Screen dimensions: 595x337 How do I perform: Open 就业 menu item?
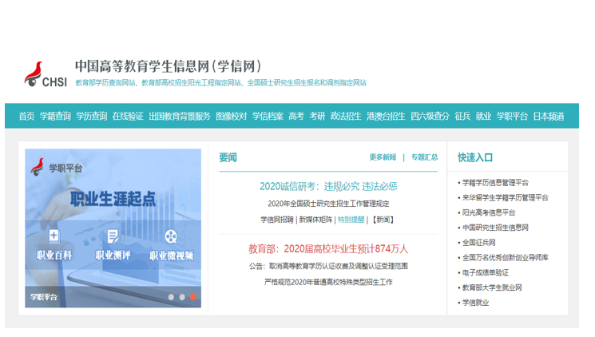(483, 116)
